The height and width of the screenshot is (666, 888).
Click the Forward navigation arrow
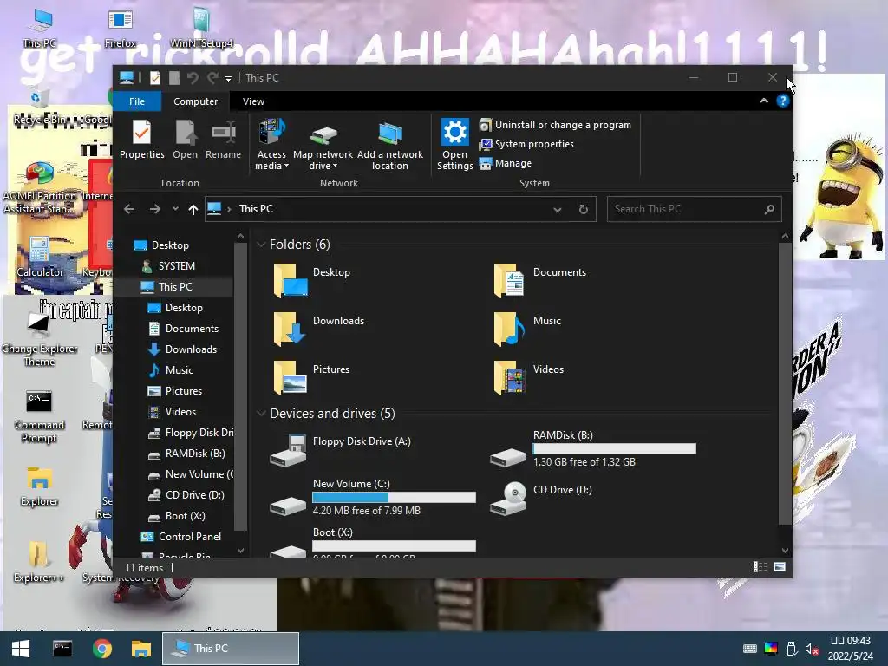154,209
